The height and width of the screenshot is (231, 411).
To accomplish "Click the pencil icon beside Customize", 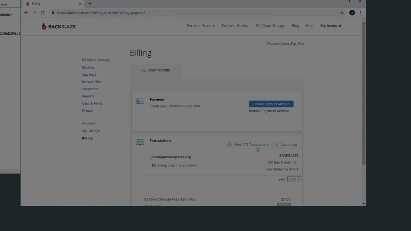I will click(276, 145).
